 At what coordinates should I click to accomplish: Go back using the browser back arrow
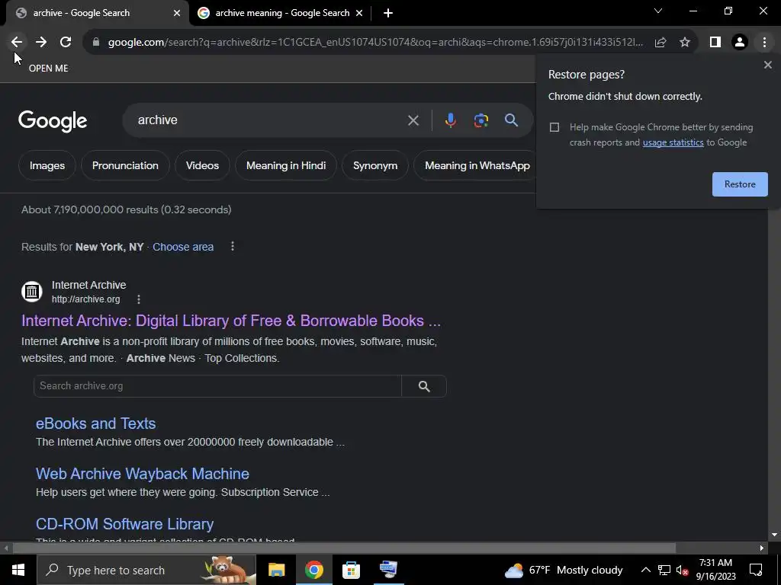(17, 43)
